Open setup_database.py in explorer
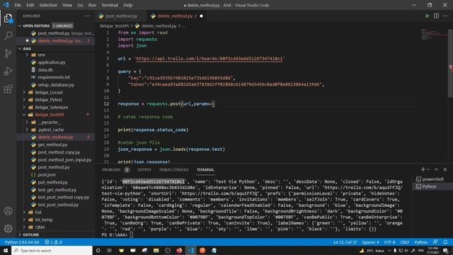453x255 pixels. point(55,85)
